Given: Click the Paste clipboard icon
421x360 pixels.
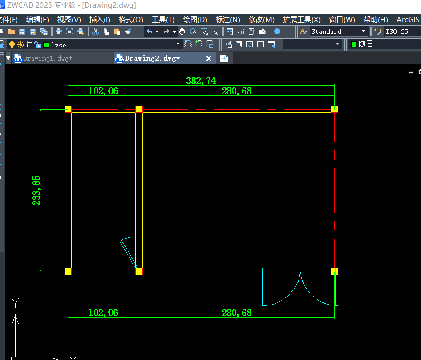Looking at the screenshot, I should click(117, 31).
